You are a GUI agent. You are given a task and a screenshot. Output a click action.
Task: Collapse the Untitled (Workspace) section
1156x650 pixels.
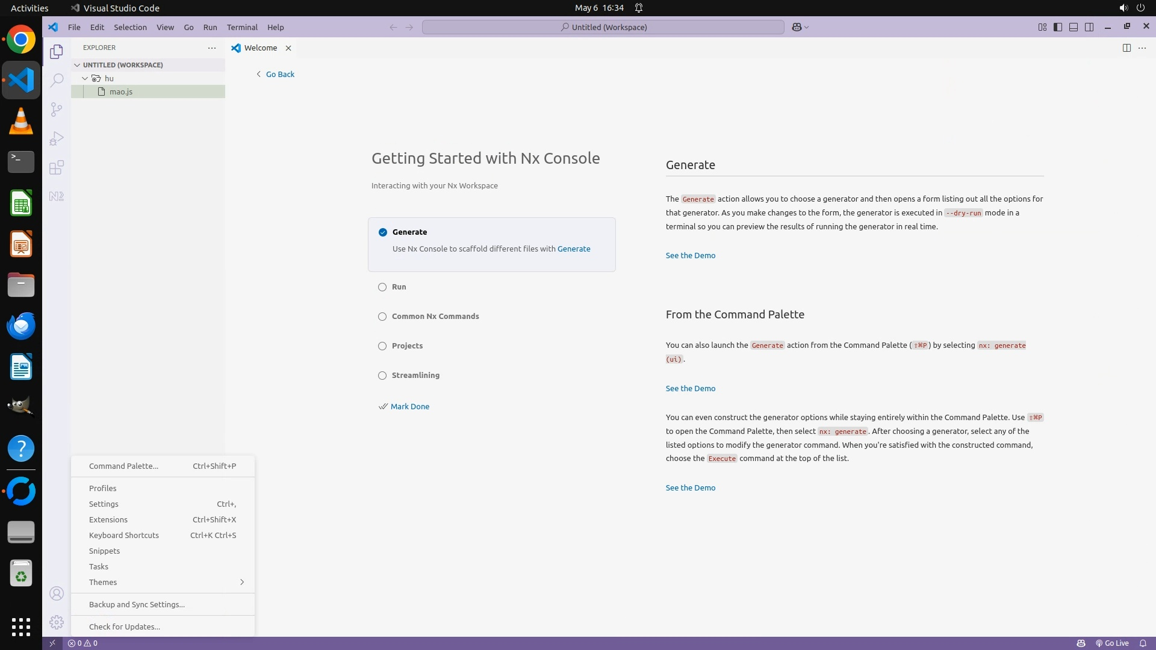[x=77, y=65]
